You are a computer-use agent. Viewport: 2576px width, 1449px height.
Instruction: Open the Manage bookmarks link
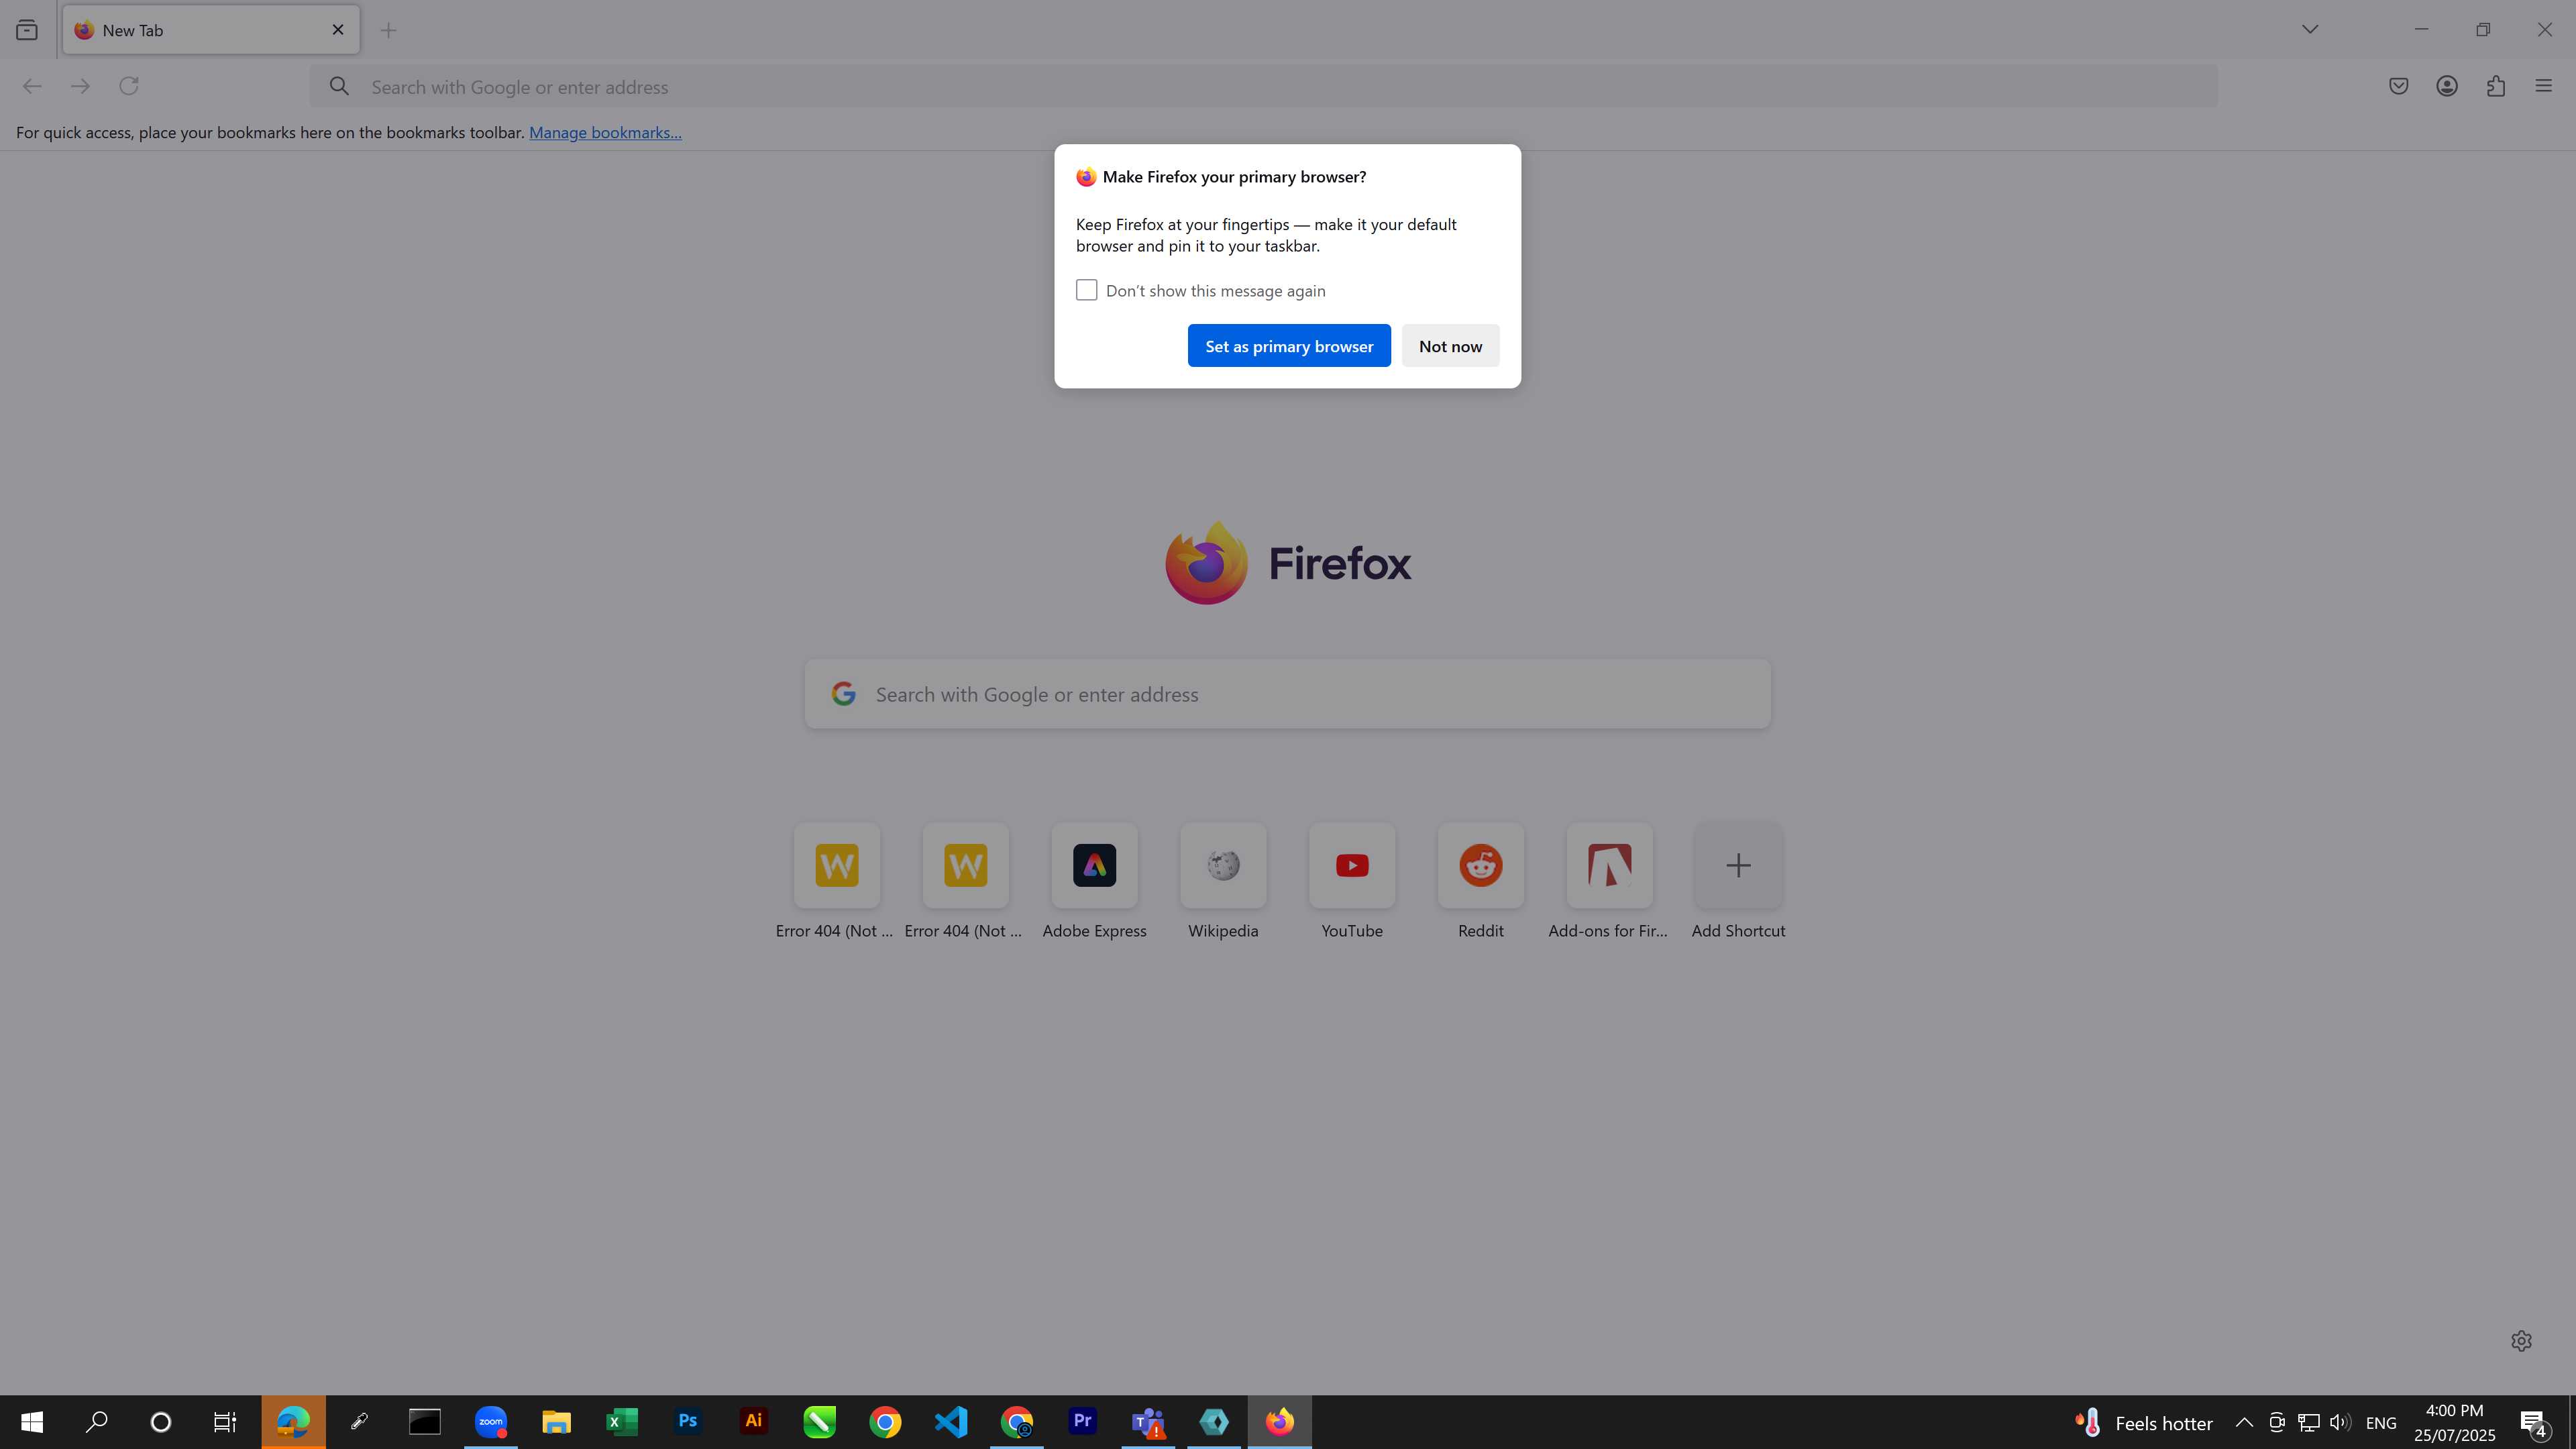tap(605, 132)
